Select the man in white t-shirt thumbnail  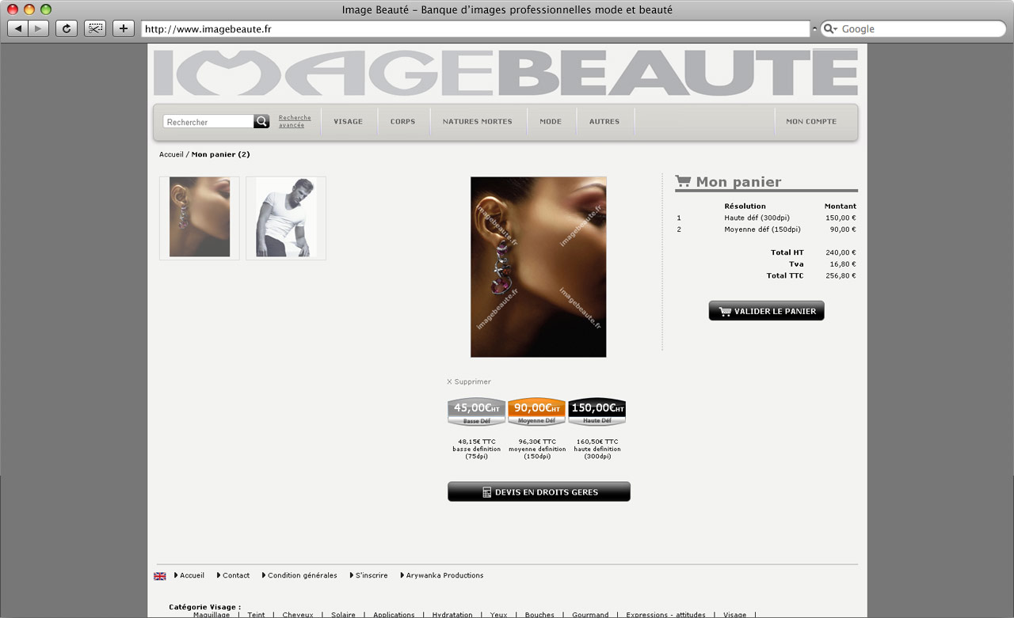pyautogui.click(x=286, y=218)
